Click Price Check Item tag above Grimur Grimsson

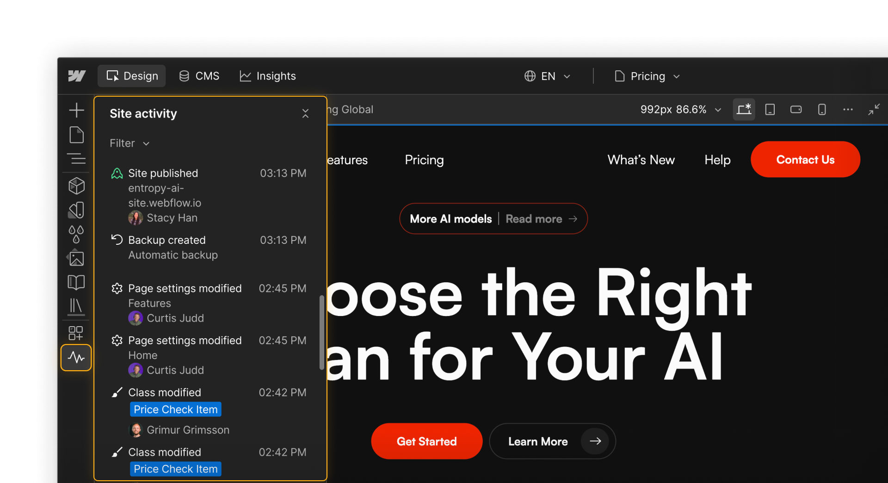point(175,409)
